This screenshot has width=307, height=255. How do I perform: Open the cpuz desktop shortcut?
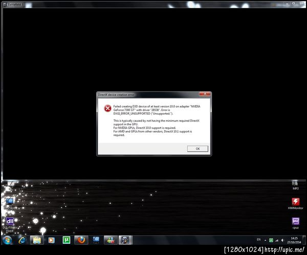click(295, 223)
